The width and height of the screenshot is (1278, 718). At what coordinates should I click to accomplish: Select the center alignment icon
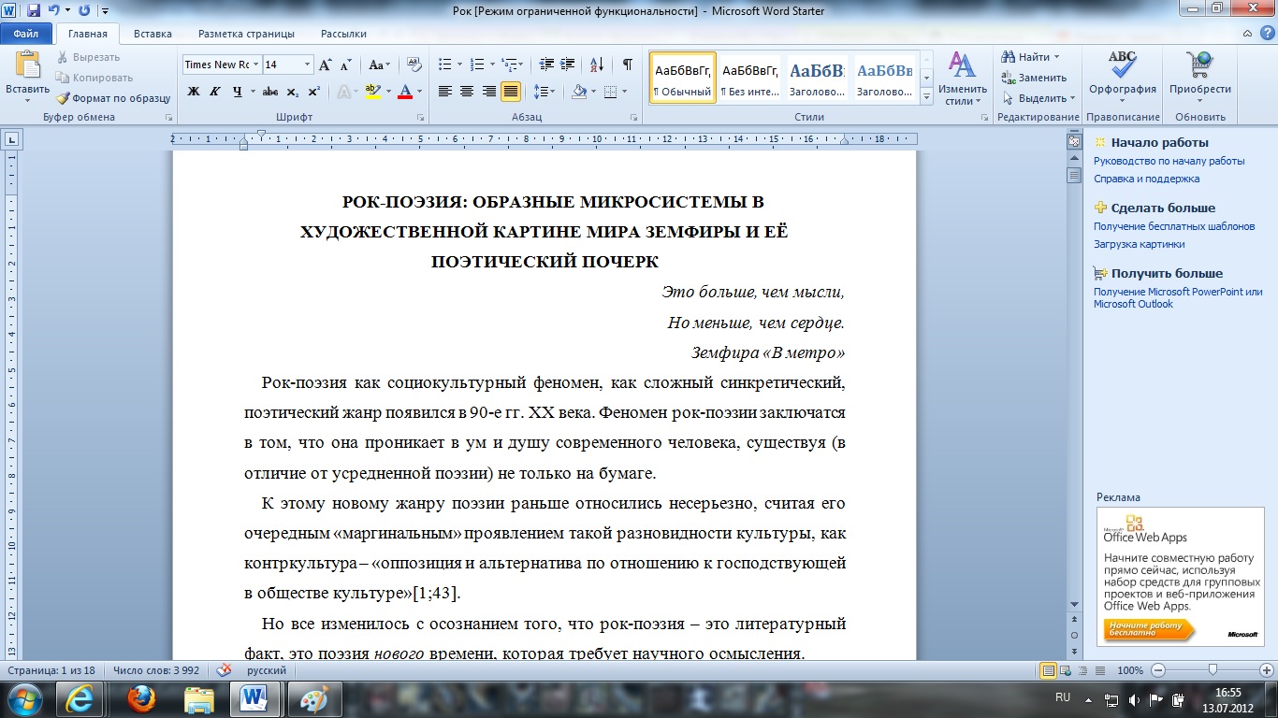[466, 92]
